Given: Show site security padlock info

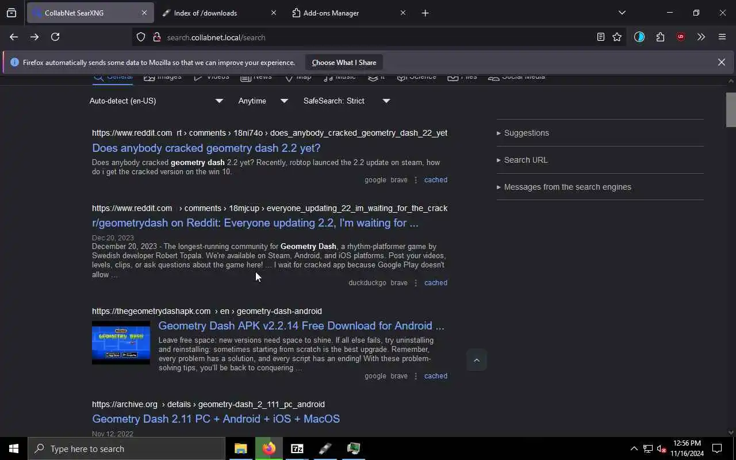Looking at the screenshot, I should click(156, 37).
